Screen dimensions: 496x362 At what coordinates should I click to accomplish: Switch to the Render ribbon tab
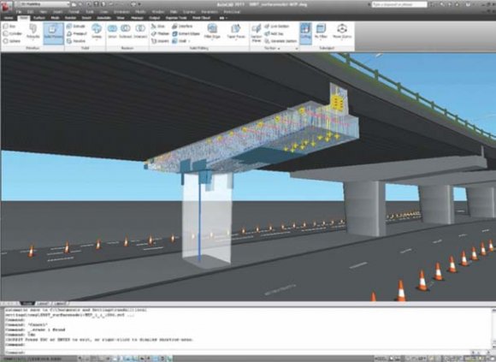[70, 18]
